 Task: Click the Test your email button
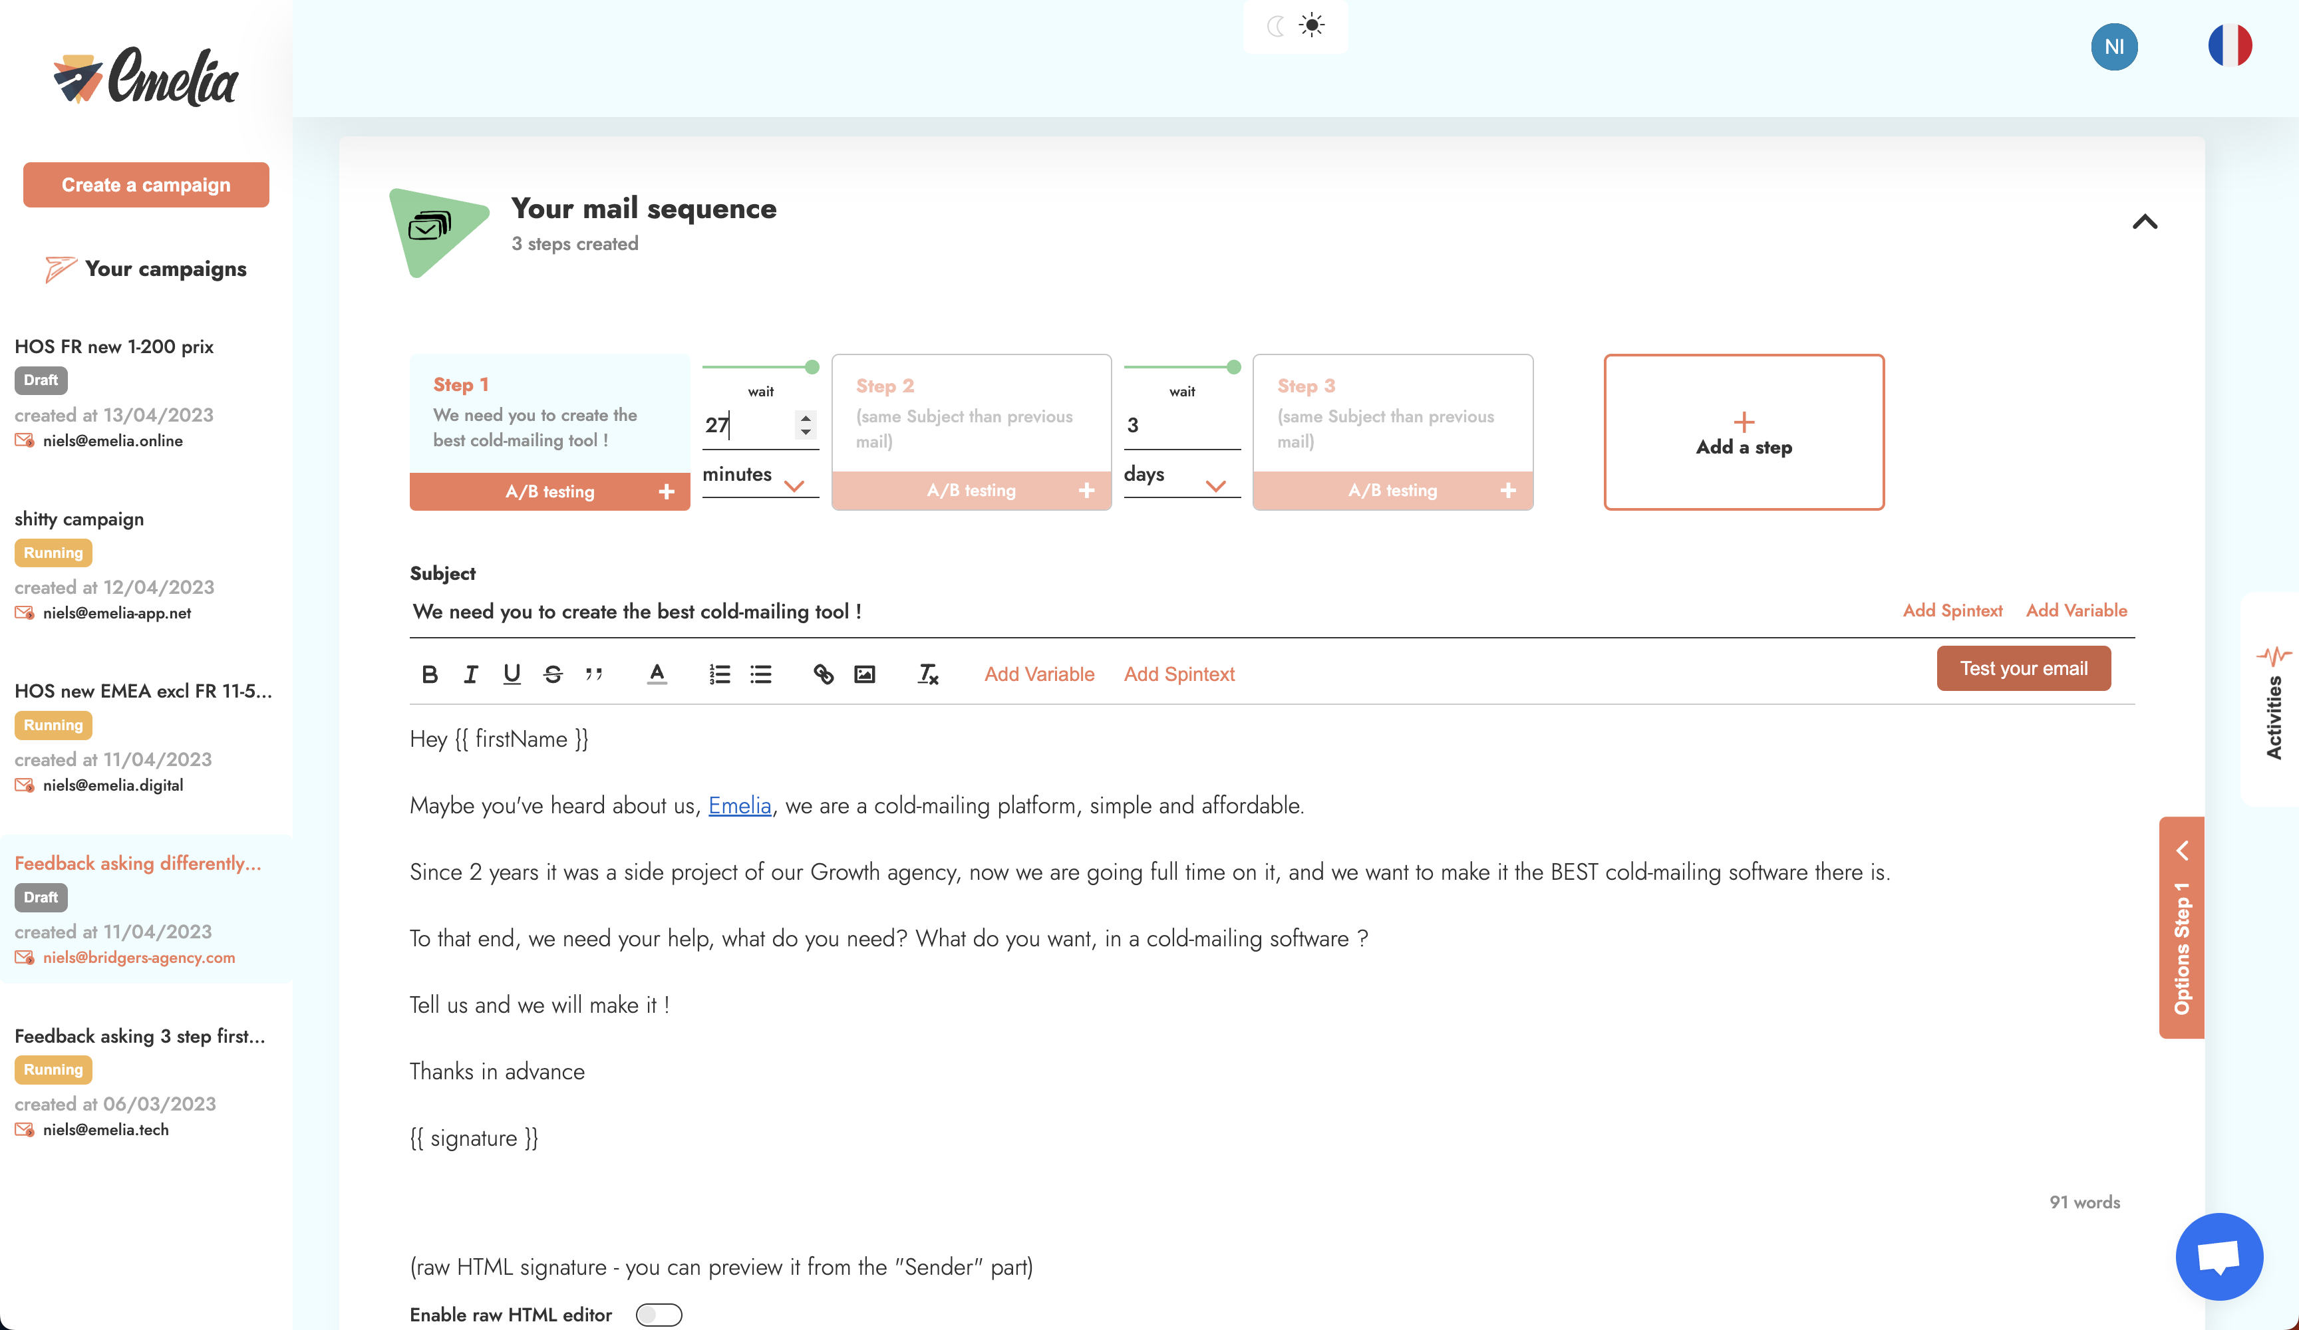pyautogui.click(x=2024, y=668)
